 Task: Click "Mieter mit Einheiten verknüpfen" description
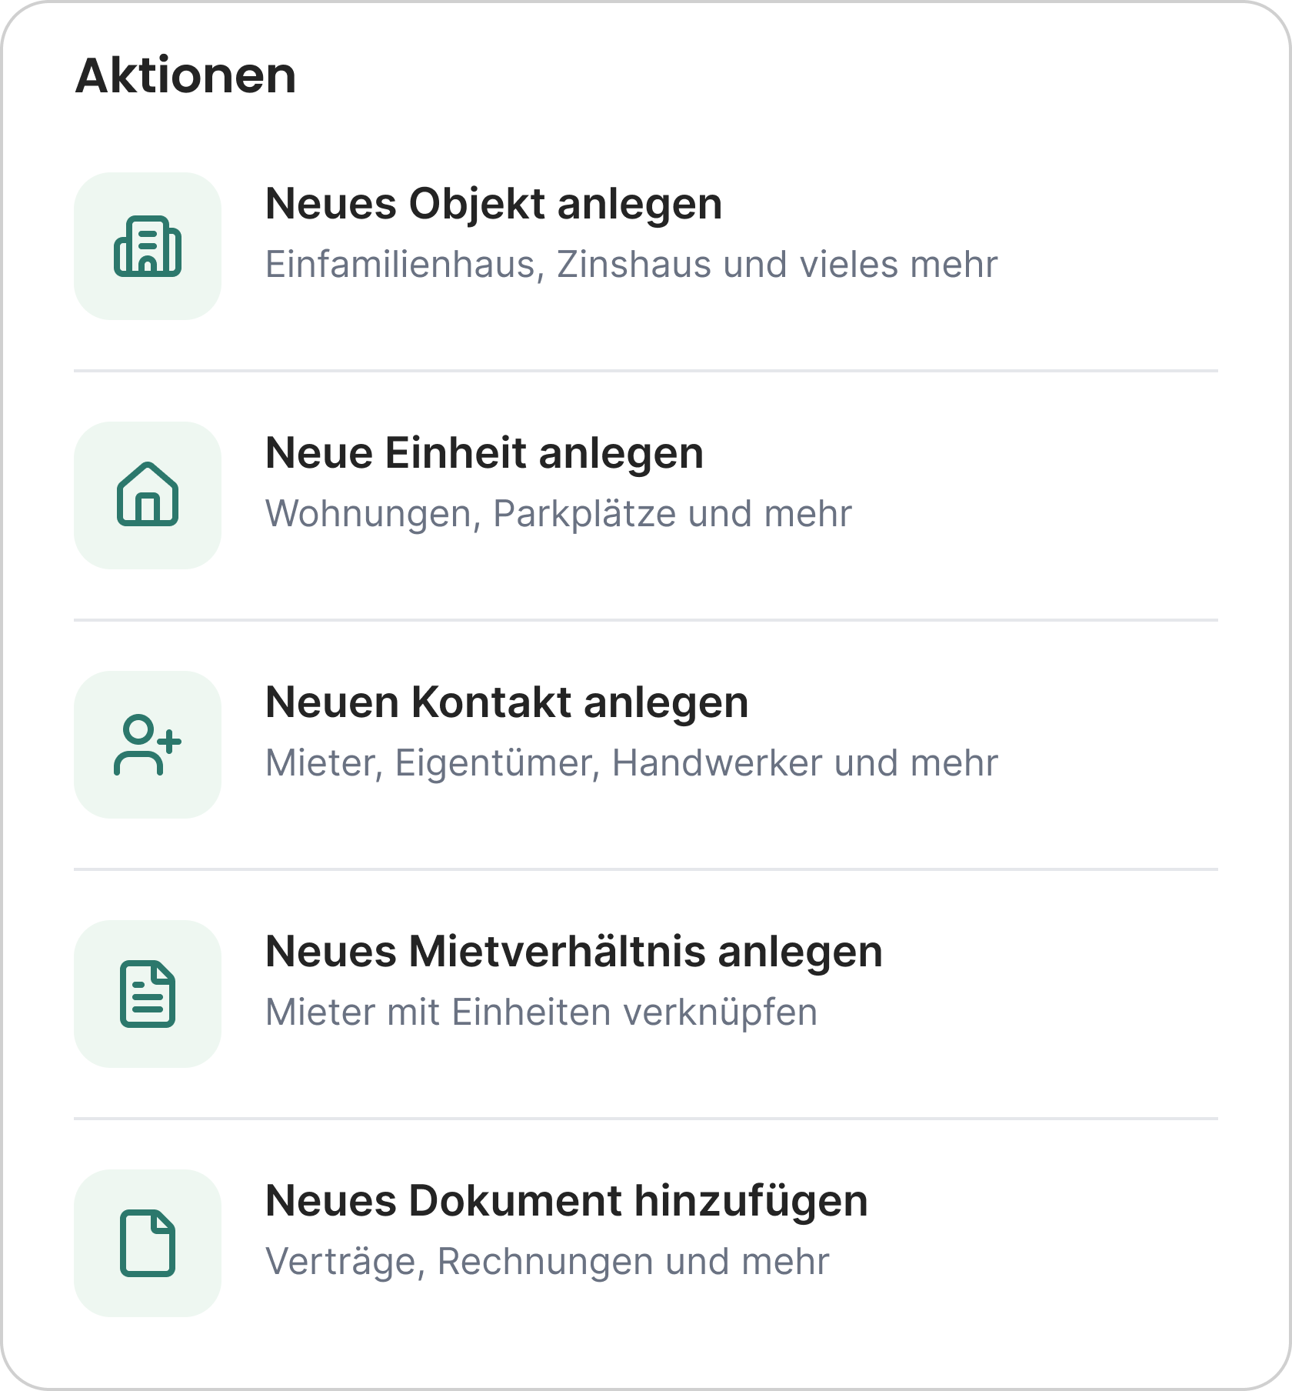coord(541,1012)
